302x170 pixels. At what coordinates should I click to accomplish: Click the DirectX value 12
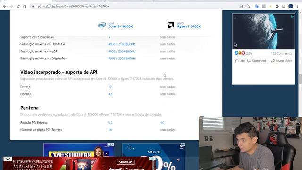110,87
